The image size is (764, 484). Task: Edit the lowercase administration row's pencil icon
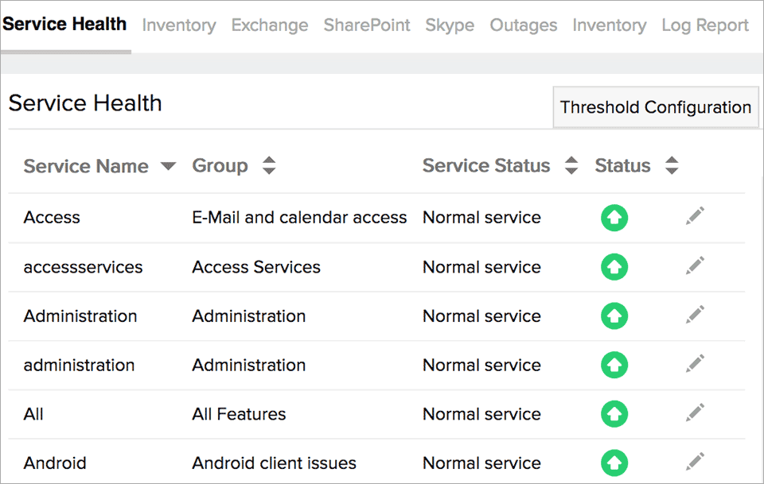point(695,364)
